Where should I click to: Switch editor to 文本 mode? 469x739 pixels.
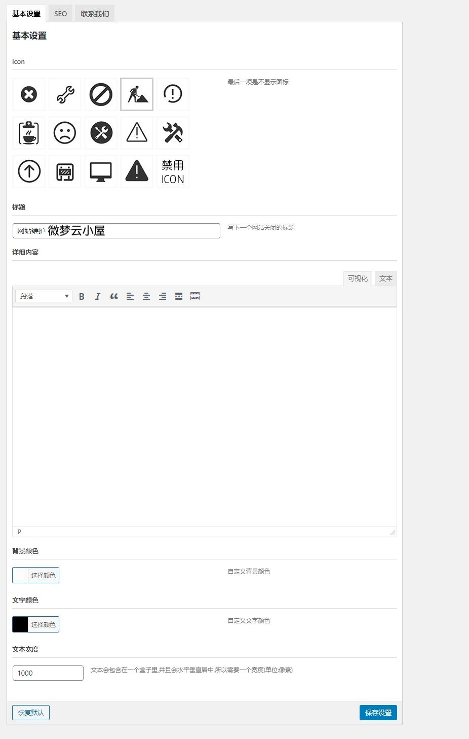pos(385,278)
